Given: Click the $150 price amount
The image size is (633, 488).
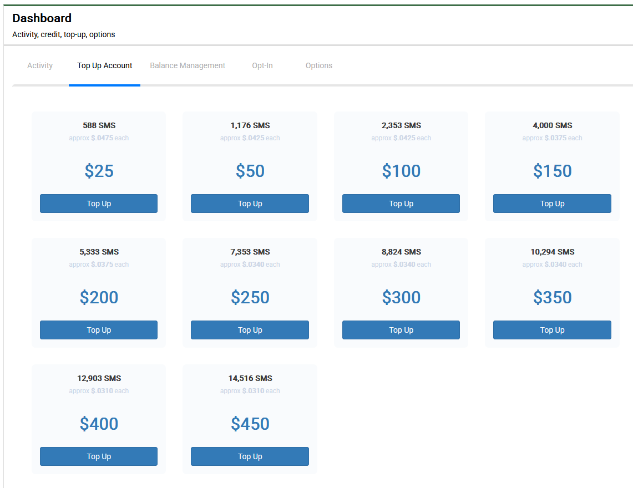Looking at the screenshot, I should point(552,171).
